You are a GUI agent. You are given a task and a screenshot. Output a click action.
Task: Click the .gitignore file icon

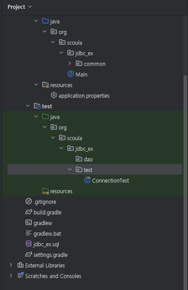[x=29, y=202]
